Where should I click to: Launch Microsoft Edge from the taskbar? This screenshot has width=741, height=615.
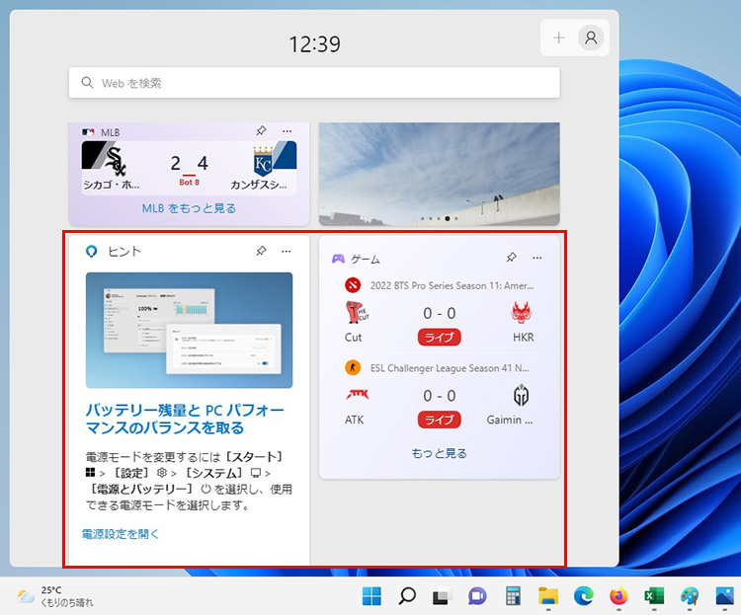583,595
